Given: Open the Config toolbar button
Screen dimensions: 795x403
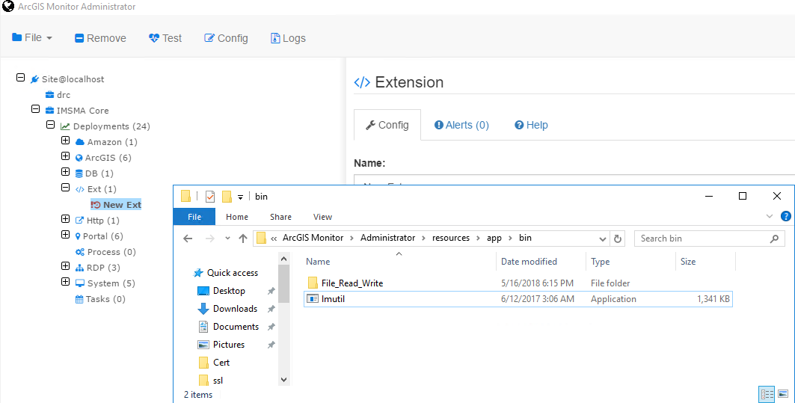Looking at the screenshot, I should (226, 38).
